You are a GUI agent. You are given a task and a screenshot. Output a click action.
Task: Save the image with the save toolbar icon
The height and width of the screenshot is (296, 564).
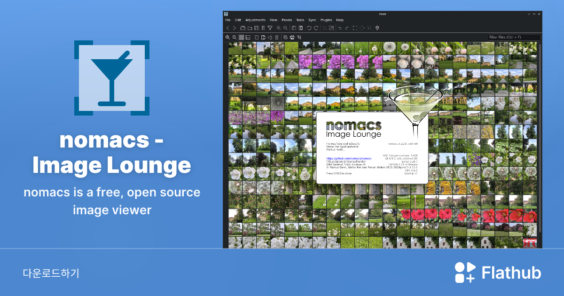click(x=257, y=28)
